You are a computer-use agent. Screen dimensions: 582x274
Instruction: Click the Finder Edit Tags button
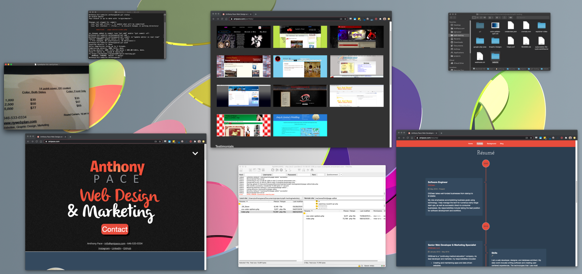coord(510,18)
